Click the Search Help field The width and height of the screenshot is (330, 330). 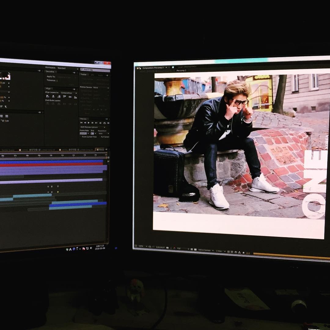point(95,70)
